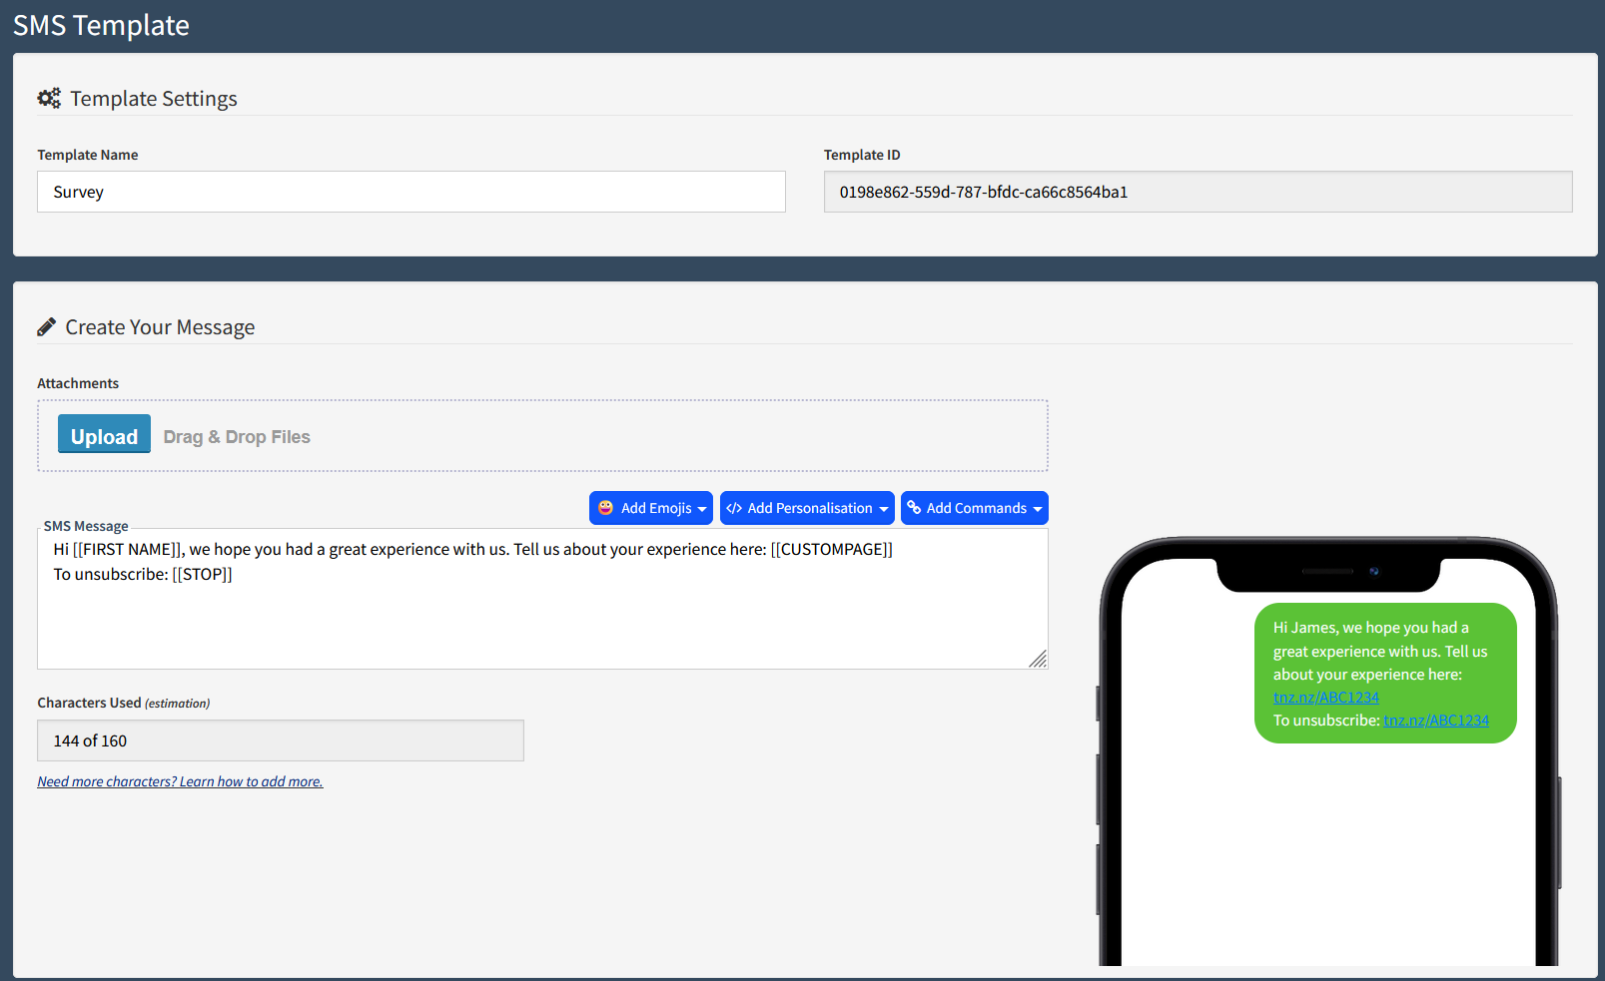Click the green message bubble in the preview
1605x981 pixels.
(1384, 673)
